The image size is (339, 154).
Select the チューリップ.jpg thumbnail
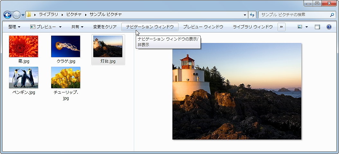click(x=66, y=77)
